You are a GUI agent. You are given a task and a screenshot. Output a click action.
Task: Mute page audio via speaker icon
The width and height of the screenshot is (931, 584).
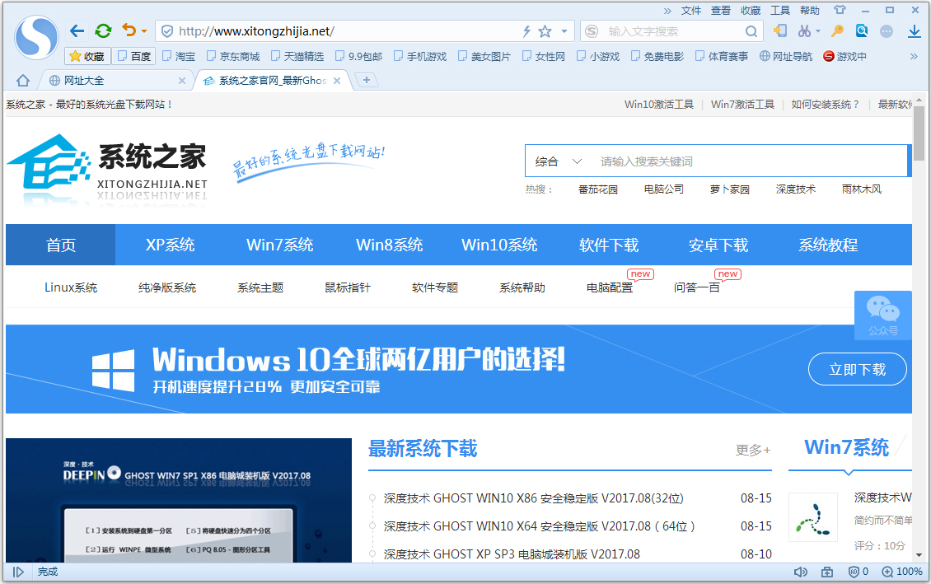click(801, 572)
